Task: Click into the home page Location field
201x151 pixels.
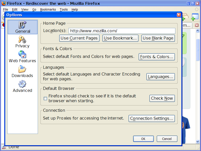Action: pos(122,31)
